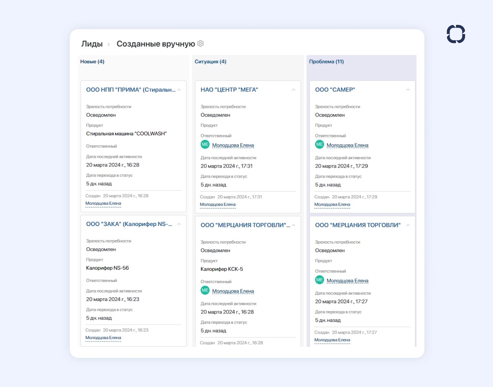Collapse the ООО НПП ПРИМА card
This screenshot has width=493, height=387.
tap(179, 90)
